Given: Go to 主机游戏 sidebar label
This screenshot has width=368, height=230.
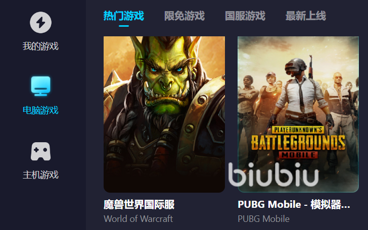Looking at the screenshot, I should tap(40, 175).
